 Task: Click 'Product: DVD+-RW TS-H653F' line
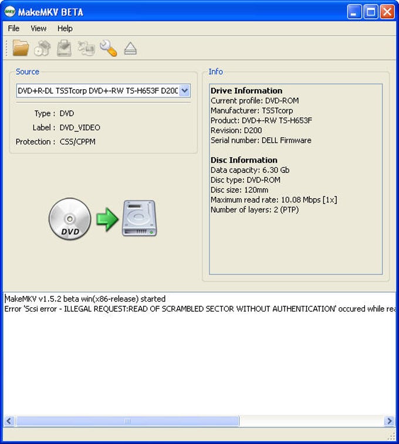tap(261, 120)
